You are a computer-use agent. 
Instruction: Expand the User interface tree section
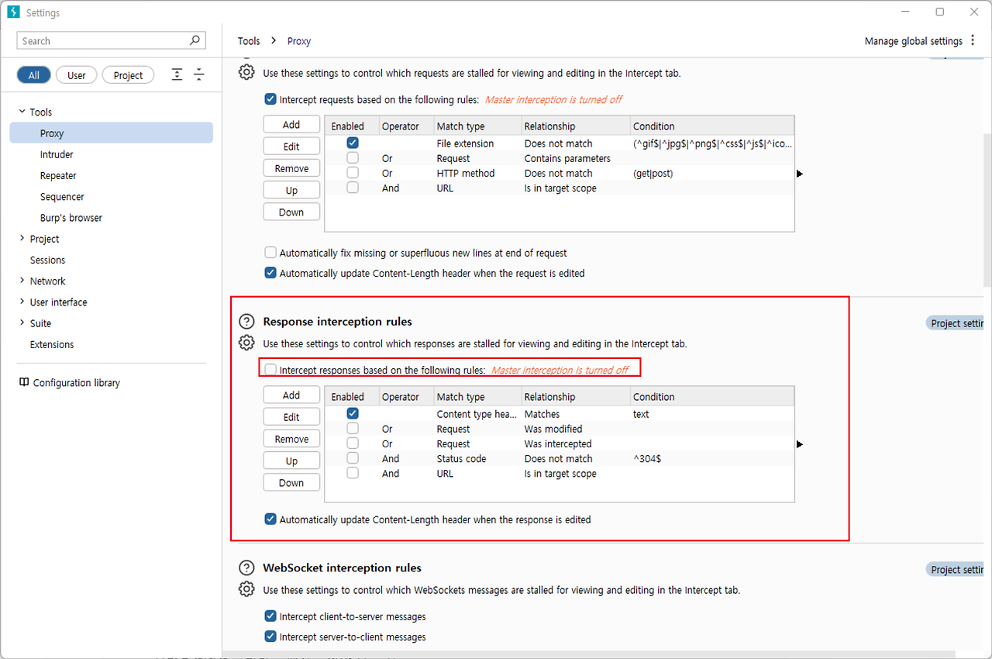click(x=22, y=302)
